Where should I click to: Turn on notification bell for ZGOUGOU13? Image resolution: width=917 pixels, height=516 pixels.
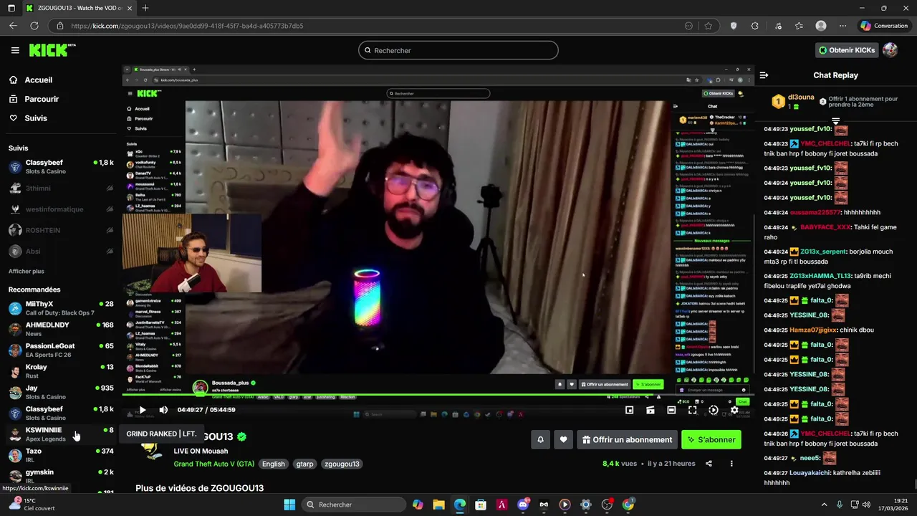pos(540,440)
